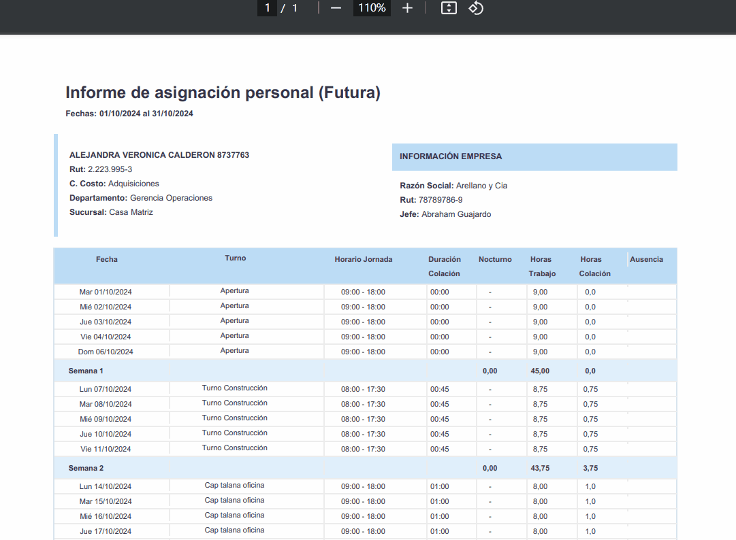Click the date cell Lun 07/10/2024

[x=106, y=389]
